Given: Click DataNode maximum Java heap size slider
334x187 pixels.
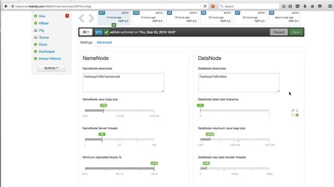Looking at the screenshot, I should point(235,140).
